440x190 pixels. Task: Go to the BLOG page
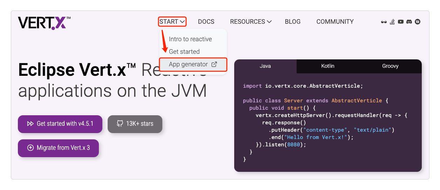click(293, 22)
